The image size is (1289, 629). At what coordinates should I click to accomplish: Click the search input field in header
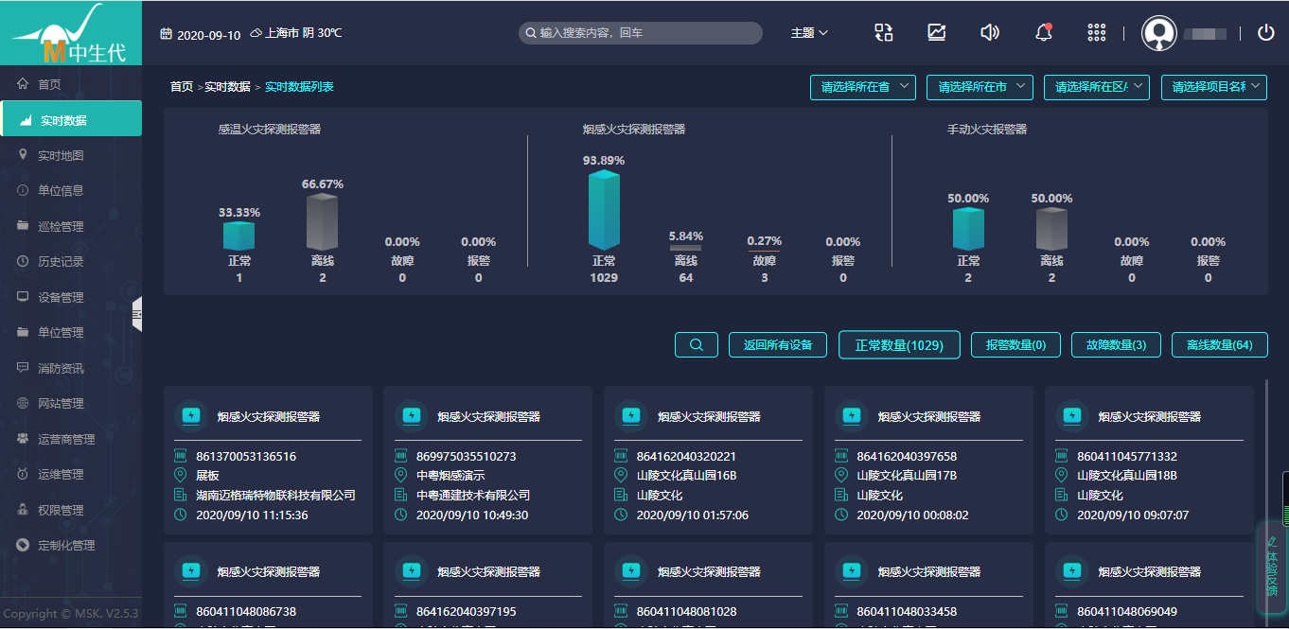coord(644,33)
